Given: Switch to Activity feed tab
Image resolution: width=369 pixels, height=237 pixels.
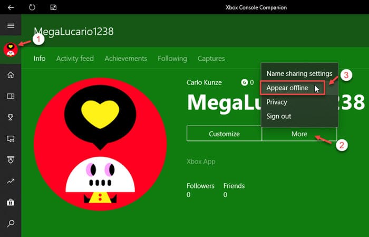Looking at the screenshot, I should point(75,59).
